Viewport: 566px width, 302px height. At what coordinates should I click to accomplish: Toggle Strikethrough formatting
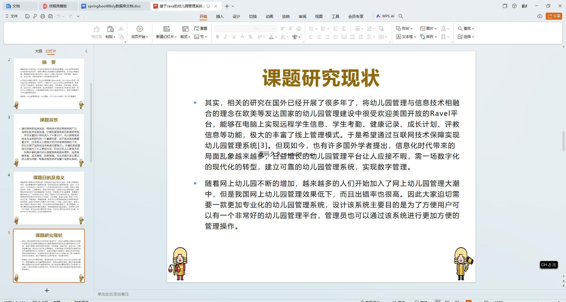click(x=242, y=37)
